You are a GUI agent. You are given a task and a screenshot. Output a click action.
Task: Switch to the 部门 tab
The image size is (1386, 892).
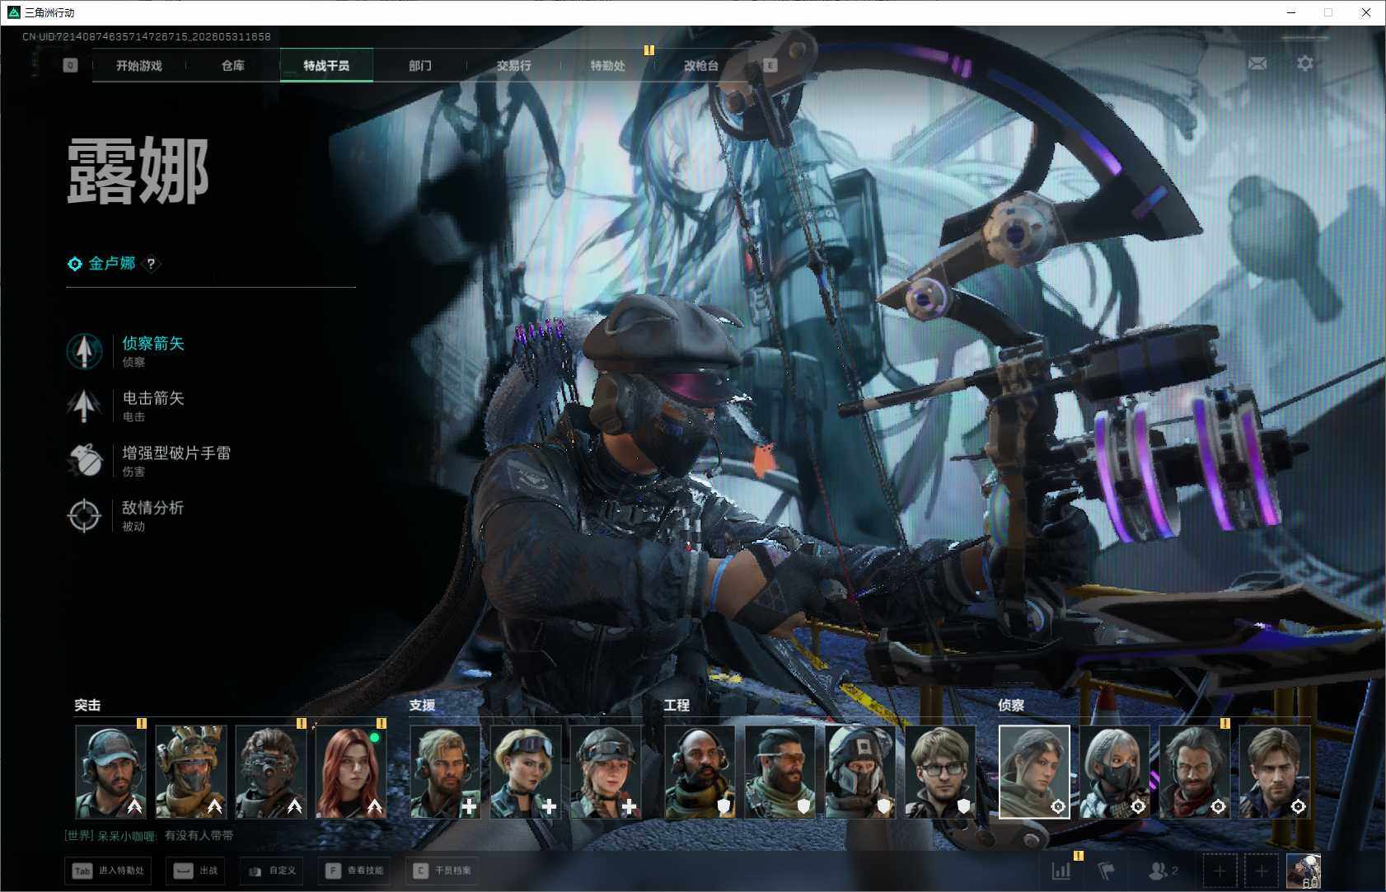[x=420, y=65]
